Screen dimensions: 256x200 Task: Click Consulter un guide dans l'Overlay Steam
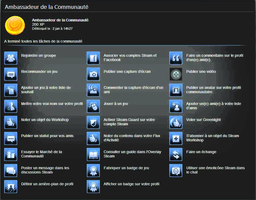pyautogui.click(x=132, y=154)
